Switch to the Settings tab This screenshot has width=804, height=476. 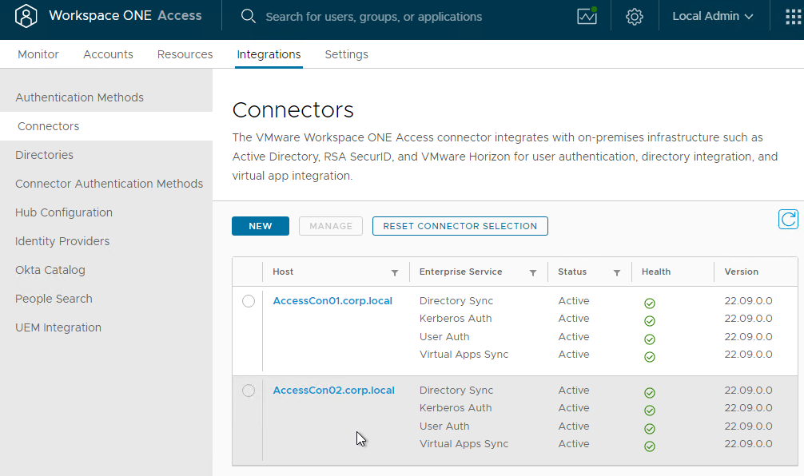[x=347, y=54]
